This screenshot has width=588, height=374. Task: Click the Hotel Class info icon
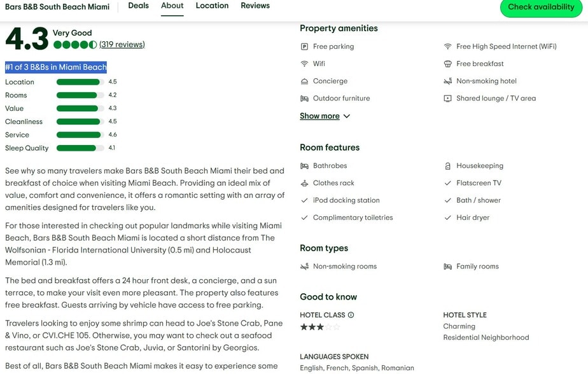pos(351,315)
